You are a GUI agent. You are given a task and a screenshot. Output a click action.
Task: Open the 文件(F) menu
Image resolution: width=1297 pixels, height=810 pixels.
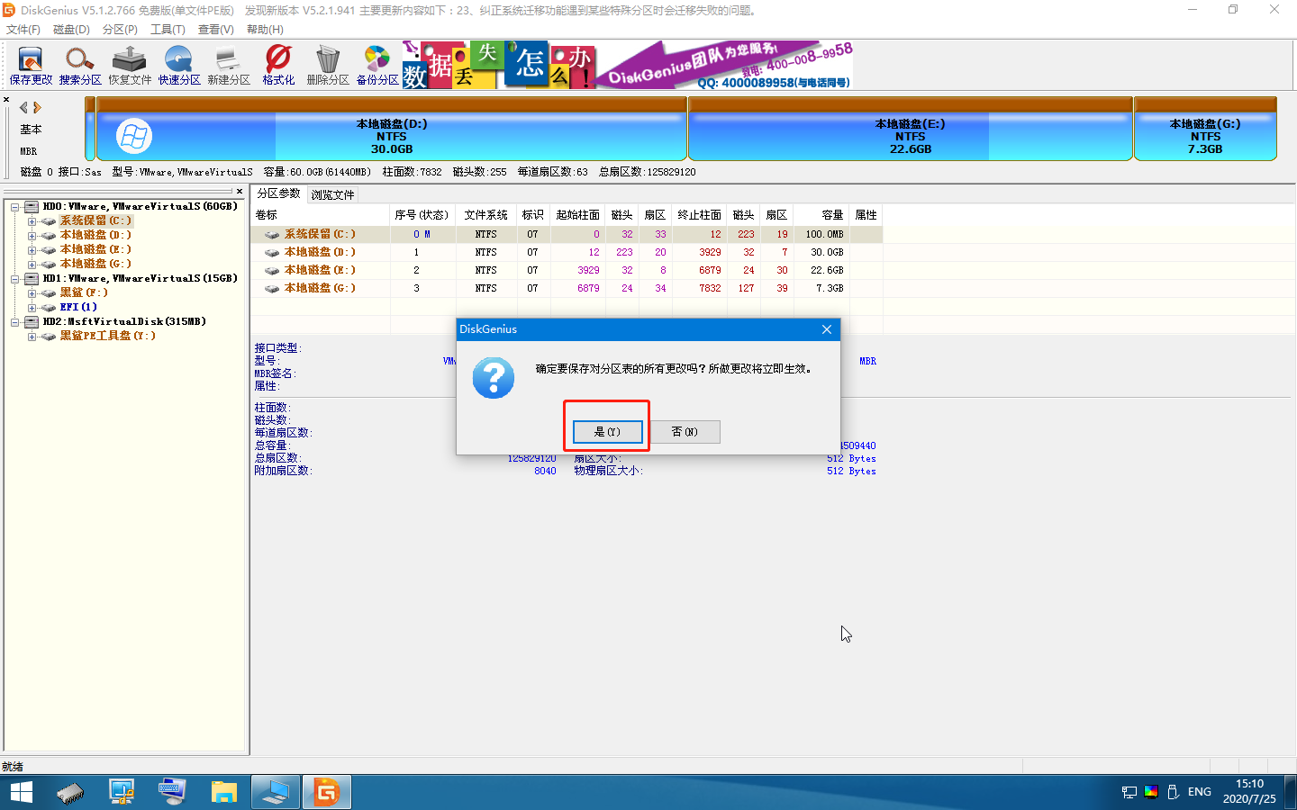coord(23,30)
